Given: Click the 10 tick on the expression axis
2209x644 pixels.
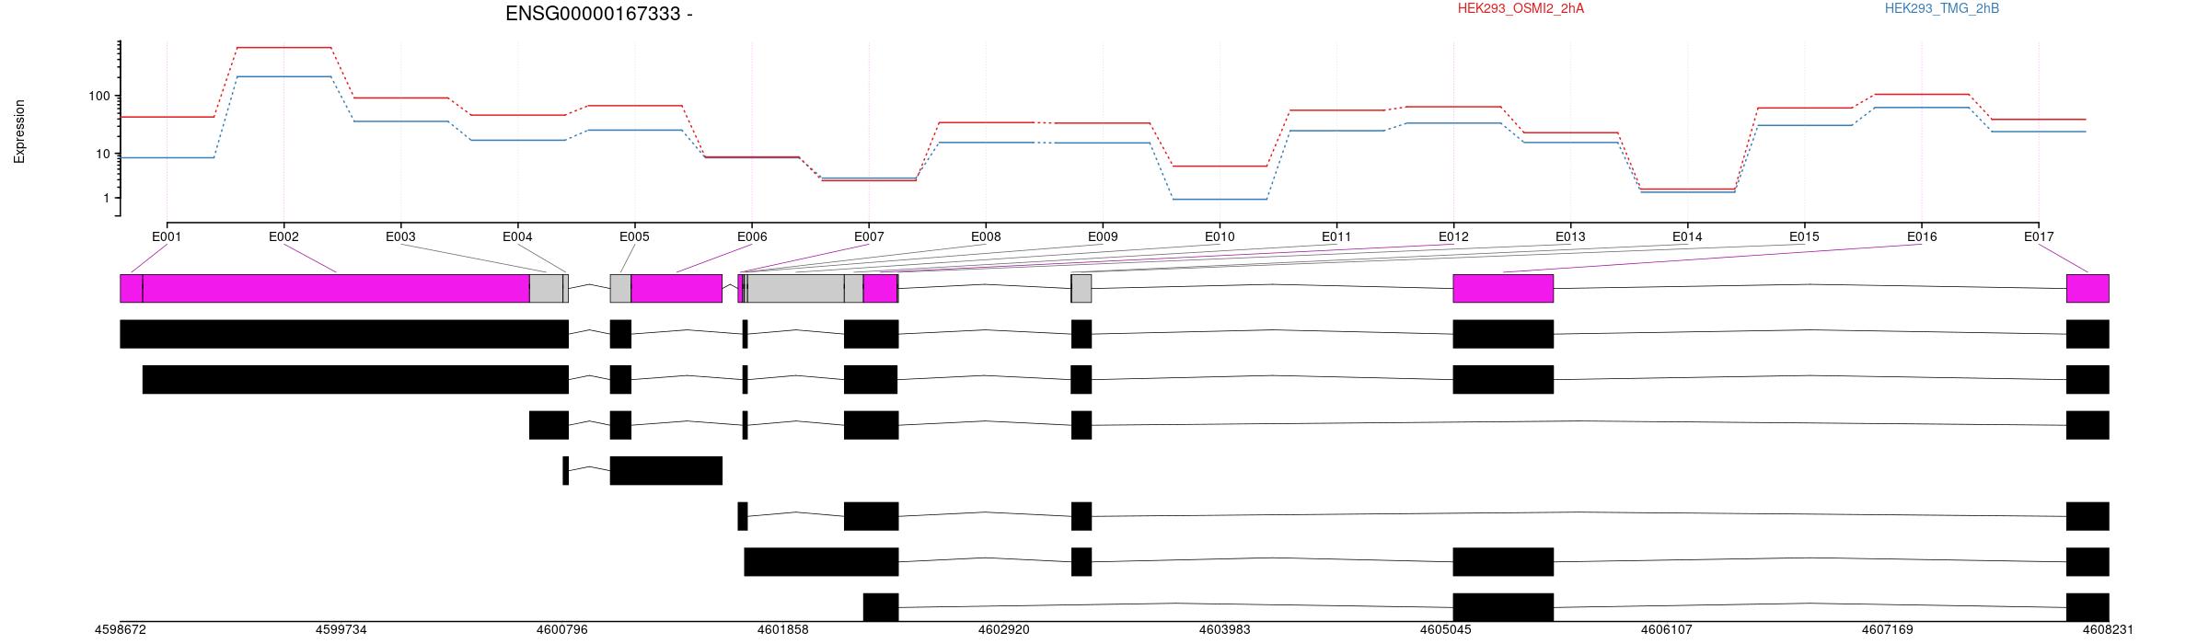Looking at the screenshot, I should [103, 154].
